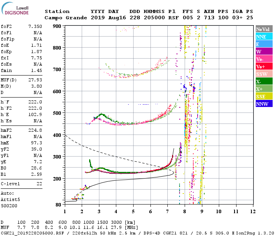Select the No Val legend swatch
The height and width of the screenshot is (236, 275).
pos(264,29)
